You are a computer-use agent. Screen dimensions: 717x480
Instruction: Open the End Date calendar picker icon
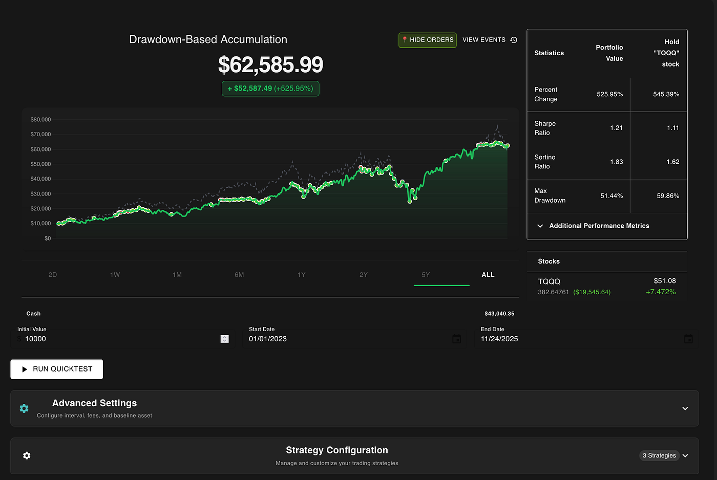pyautogui.click(x=688, y=339)
